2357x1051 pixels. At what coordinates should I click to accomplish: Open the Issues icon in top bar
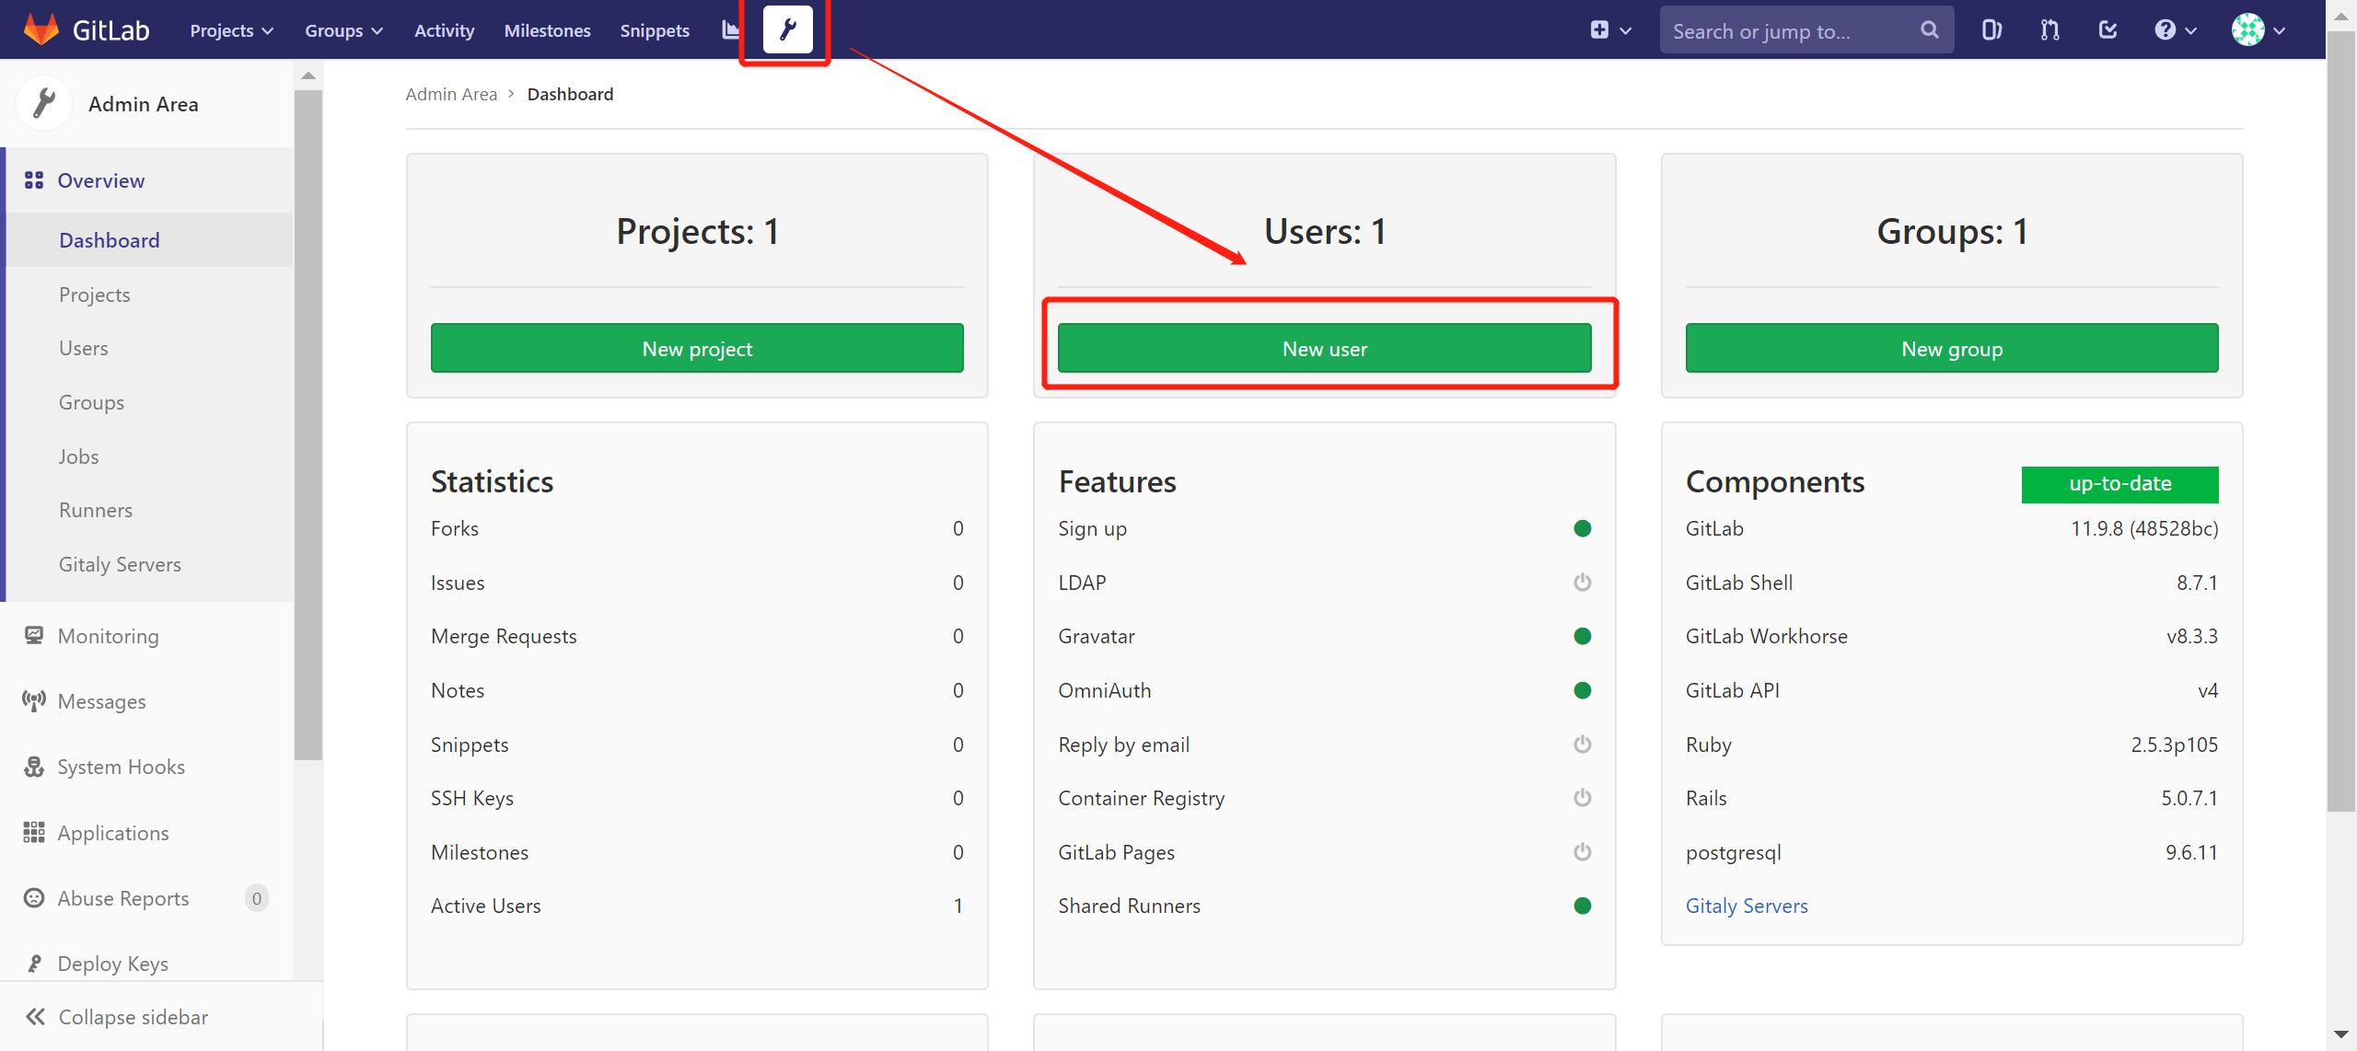(x=1991, y=30)
